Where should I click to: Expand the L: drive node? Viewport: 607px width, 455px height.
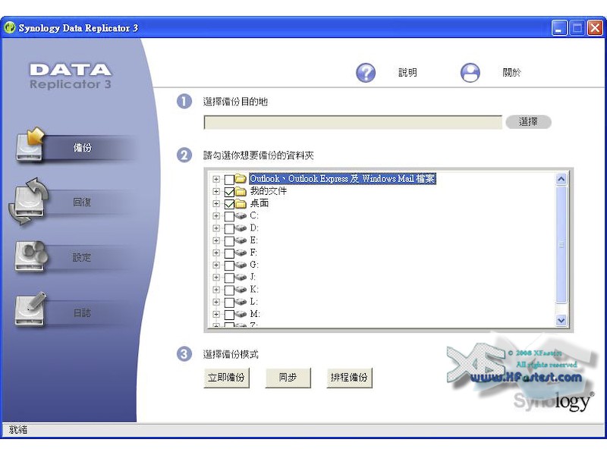point(216,302)
